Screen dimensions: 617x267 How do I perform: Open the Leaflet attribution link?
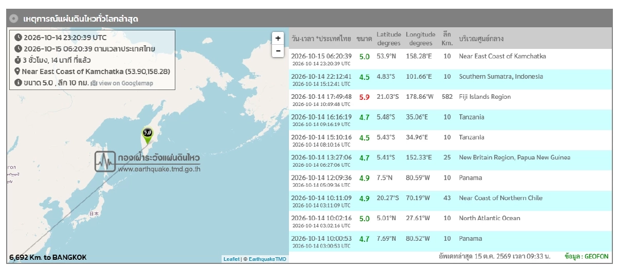point(231,259)
